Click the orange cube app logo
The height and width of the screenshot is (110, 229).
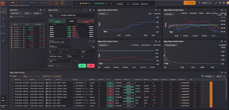point(3,3)
